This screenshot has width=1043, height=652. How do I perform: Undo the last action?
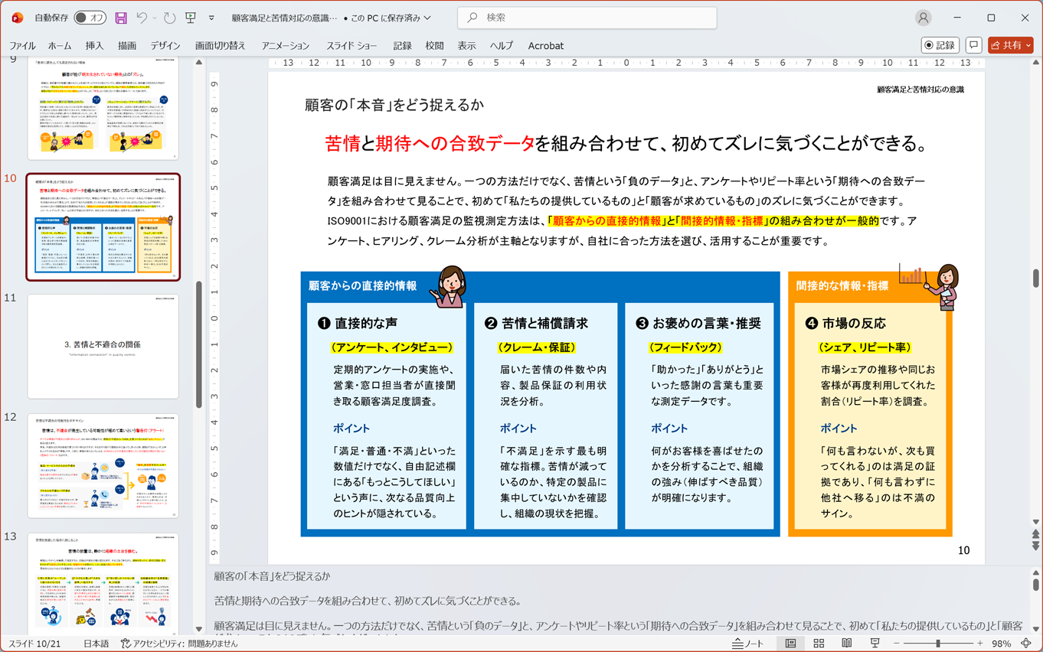tap(142, 17)
